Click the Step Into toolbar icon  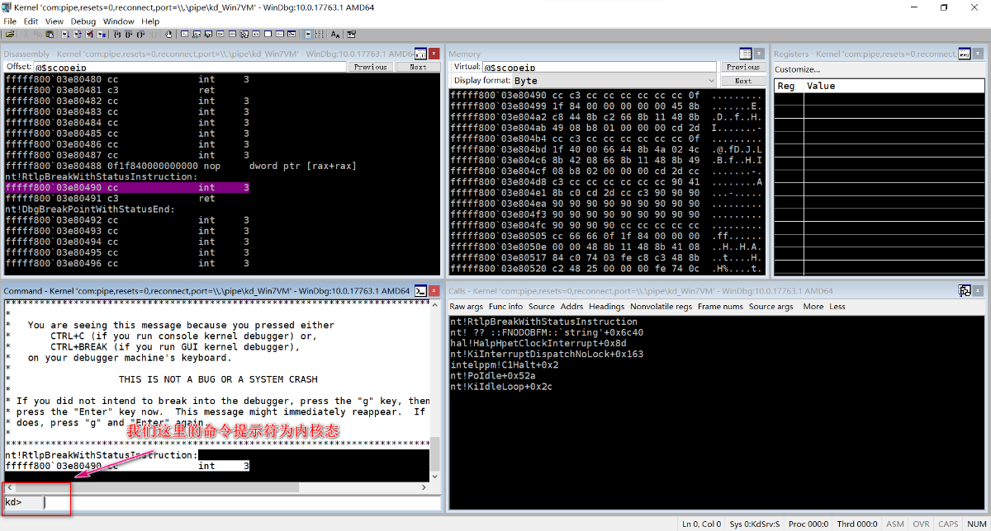(116, 35)
